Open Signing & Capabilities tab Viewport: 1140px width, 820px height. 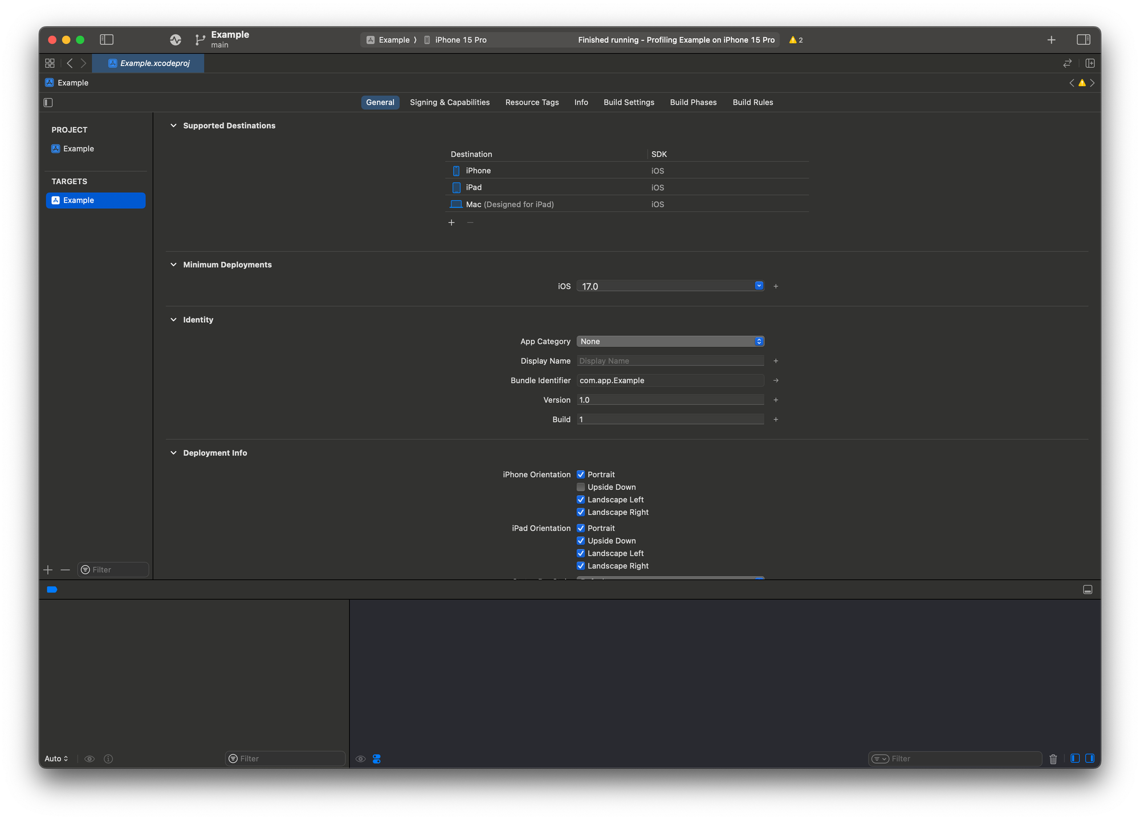pyautogui.click(x=449, y=102)
